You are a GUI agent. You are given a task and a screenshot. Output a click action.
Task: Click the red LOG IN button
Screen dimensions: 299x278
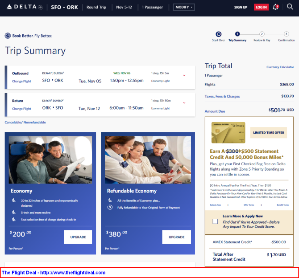point(261,7)
